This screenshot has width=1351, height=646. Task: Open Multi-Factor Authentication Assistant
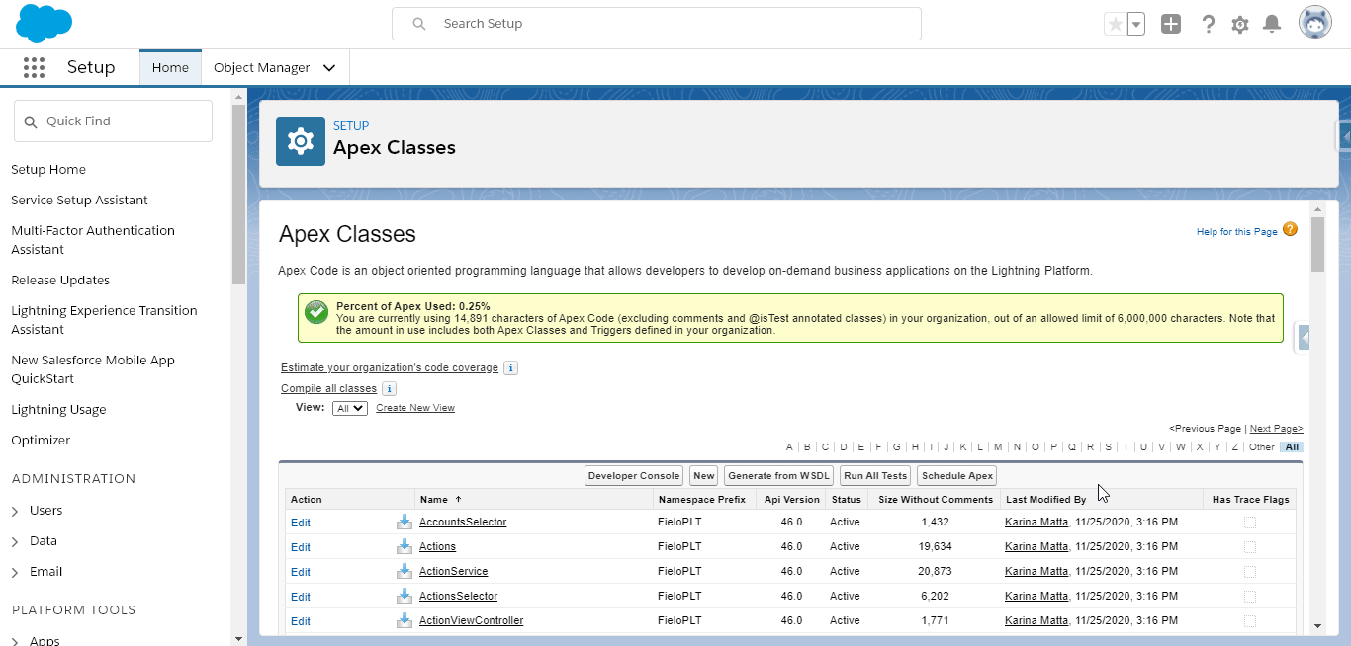point(93,240)
